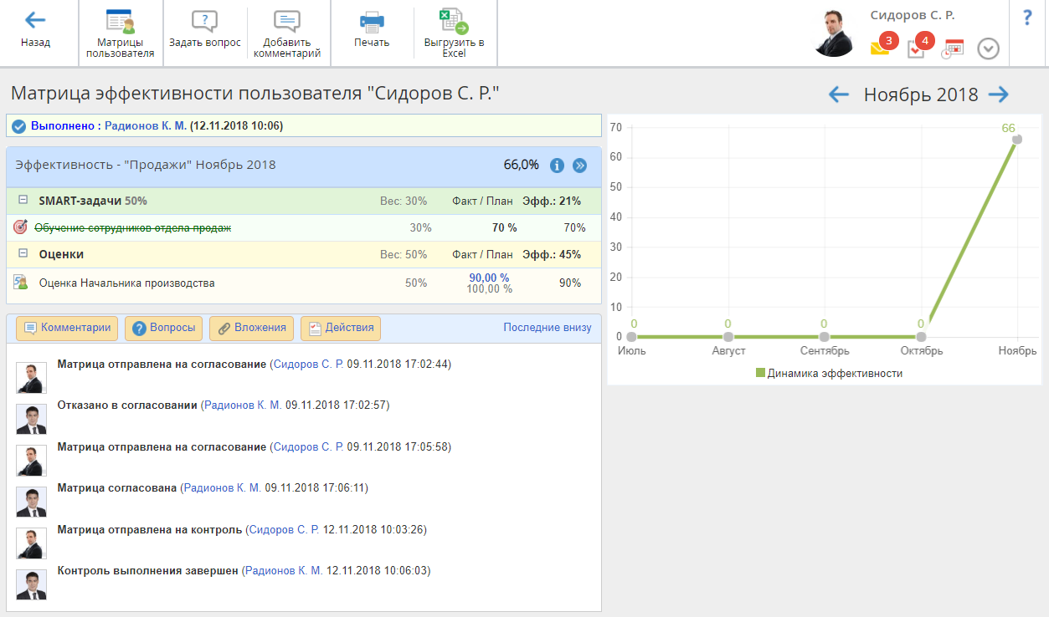
Task: Export to Excel icon
Action: click(x=454, y=22)
